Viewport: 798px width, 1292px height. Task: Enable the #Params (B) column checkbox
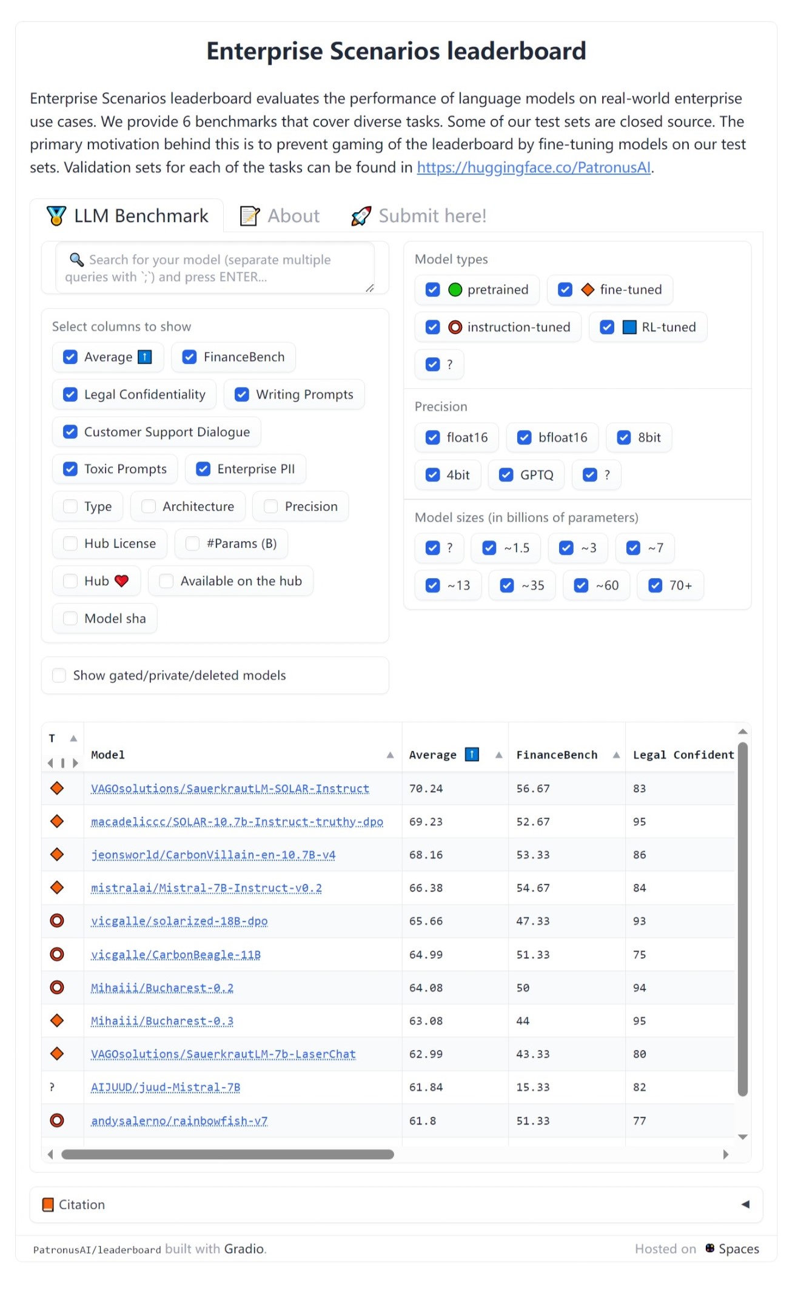(192, 543)
